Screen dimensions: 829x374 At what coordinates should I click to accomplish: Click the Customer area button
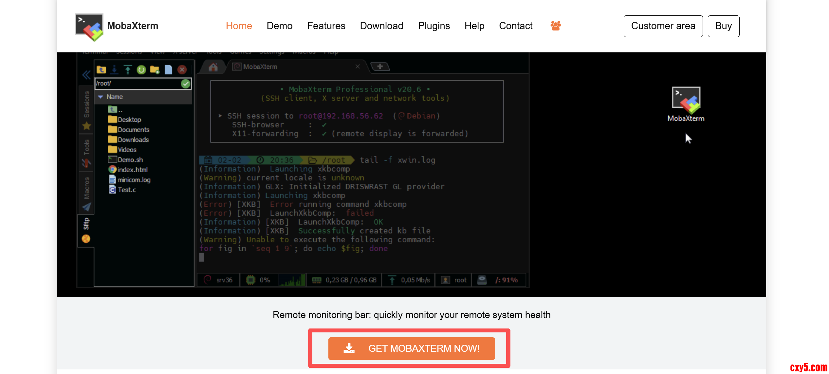pyautogui.click(x=663, y=26)
